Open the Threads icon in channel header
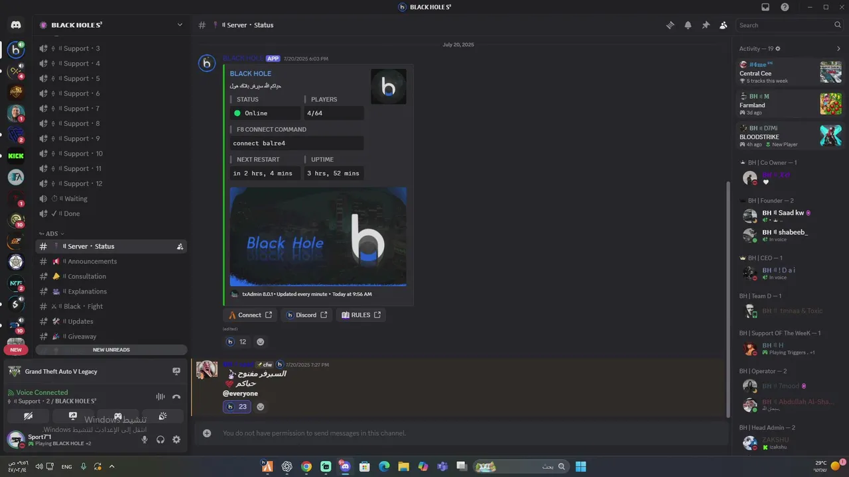 click(671, 25)
